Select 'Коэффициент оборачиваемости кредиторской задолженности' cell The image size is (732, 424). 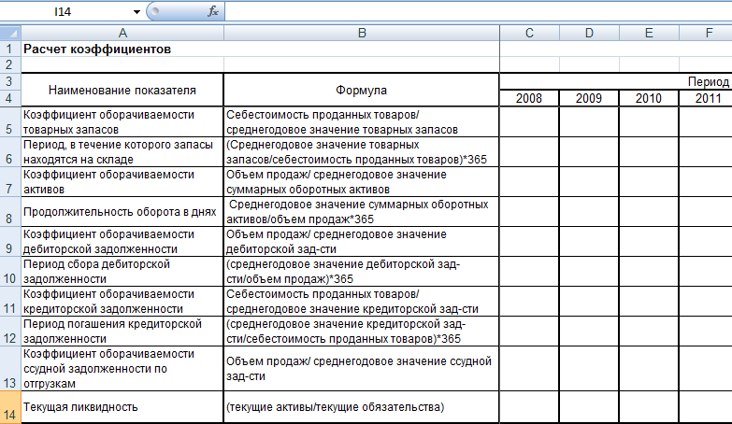click(x=122, y=302)
